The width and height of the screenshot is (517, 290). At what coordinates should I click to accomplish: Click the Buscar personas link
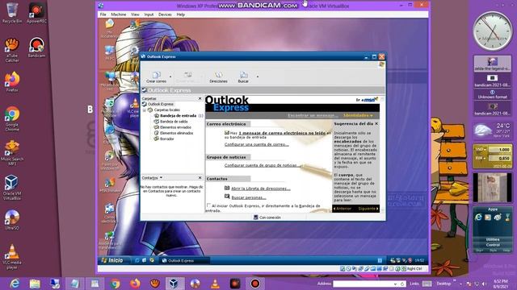click(x=249, y=197)
